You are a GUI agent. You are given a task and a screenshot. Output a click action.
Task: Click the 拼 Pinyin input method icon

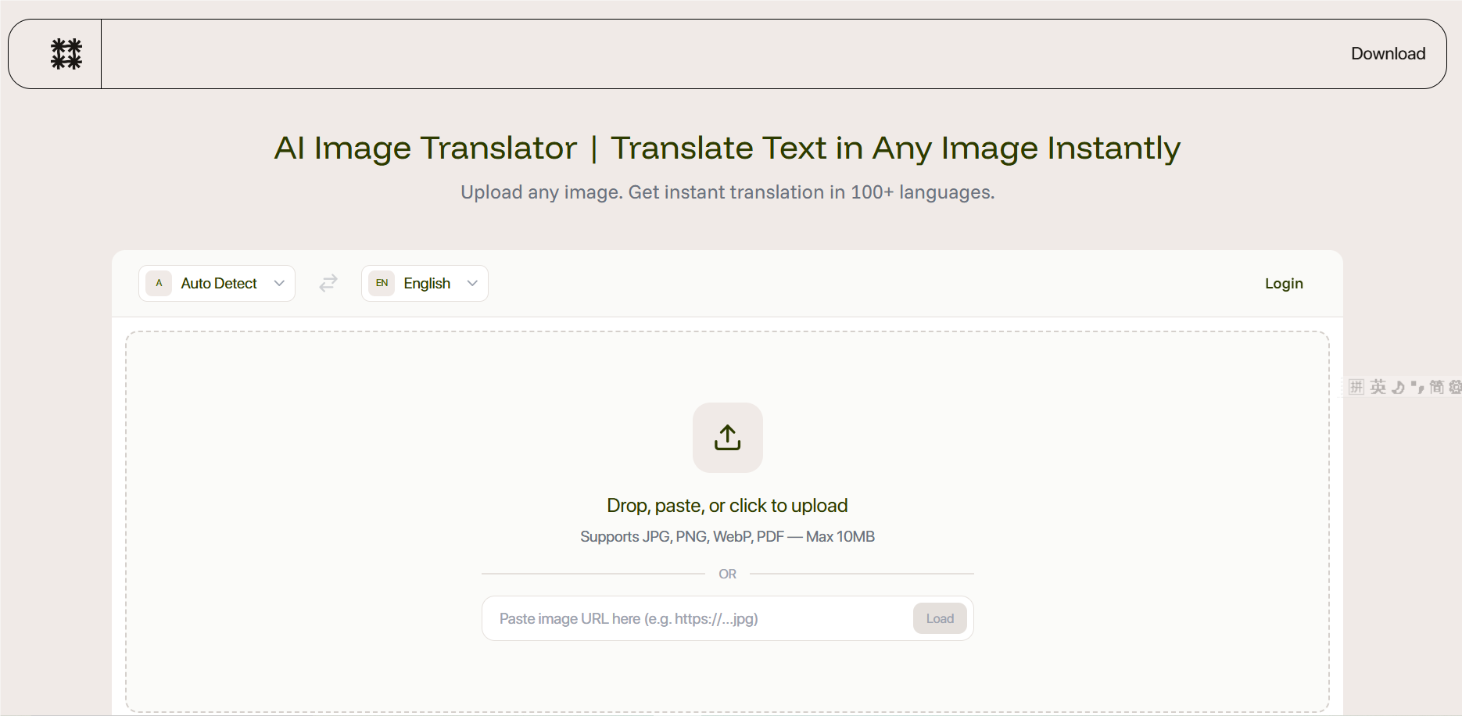tap(1356, 387)
